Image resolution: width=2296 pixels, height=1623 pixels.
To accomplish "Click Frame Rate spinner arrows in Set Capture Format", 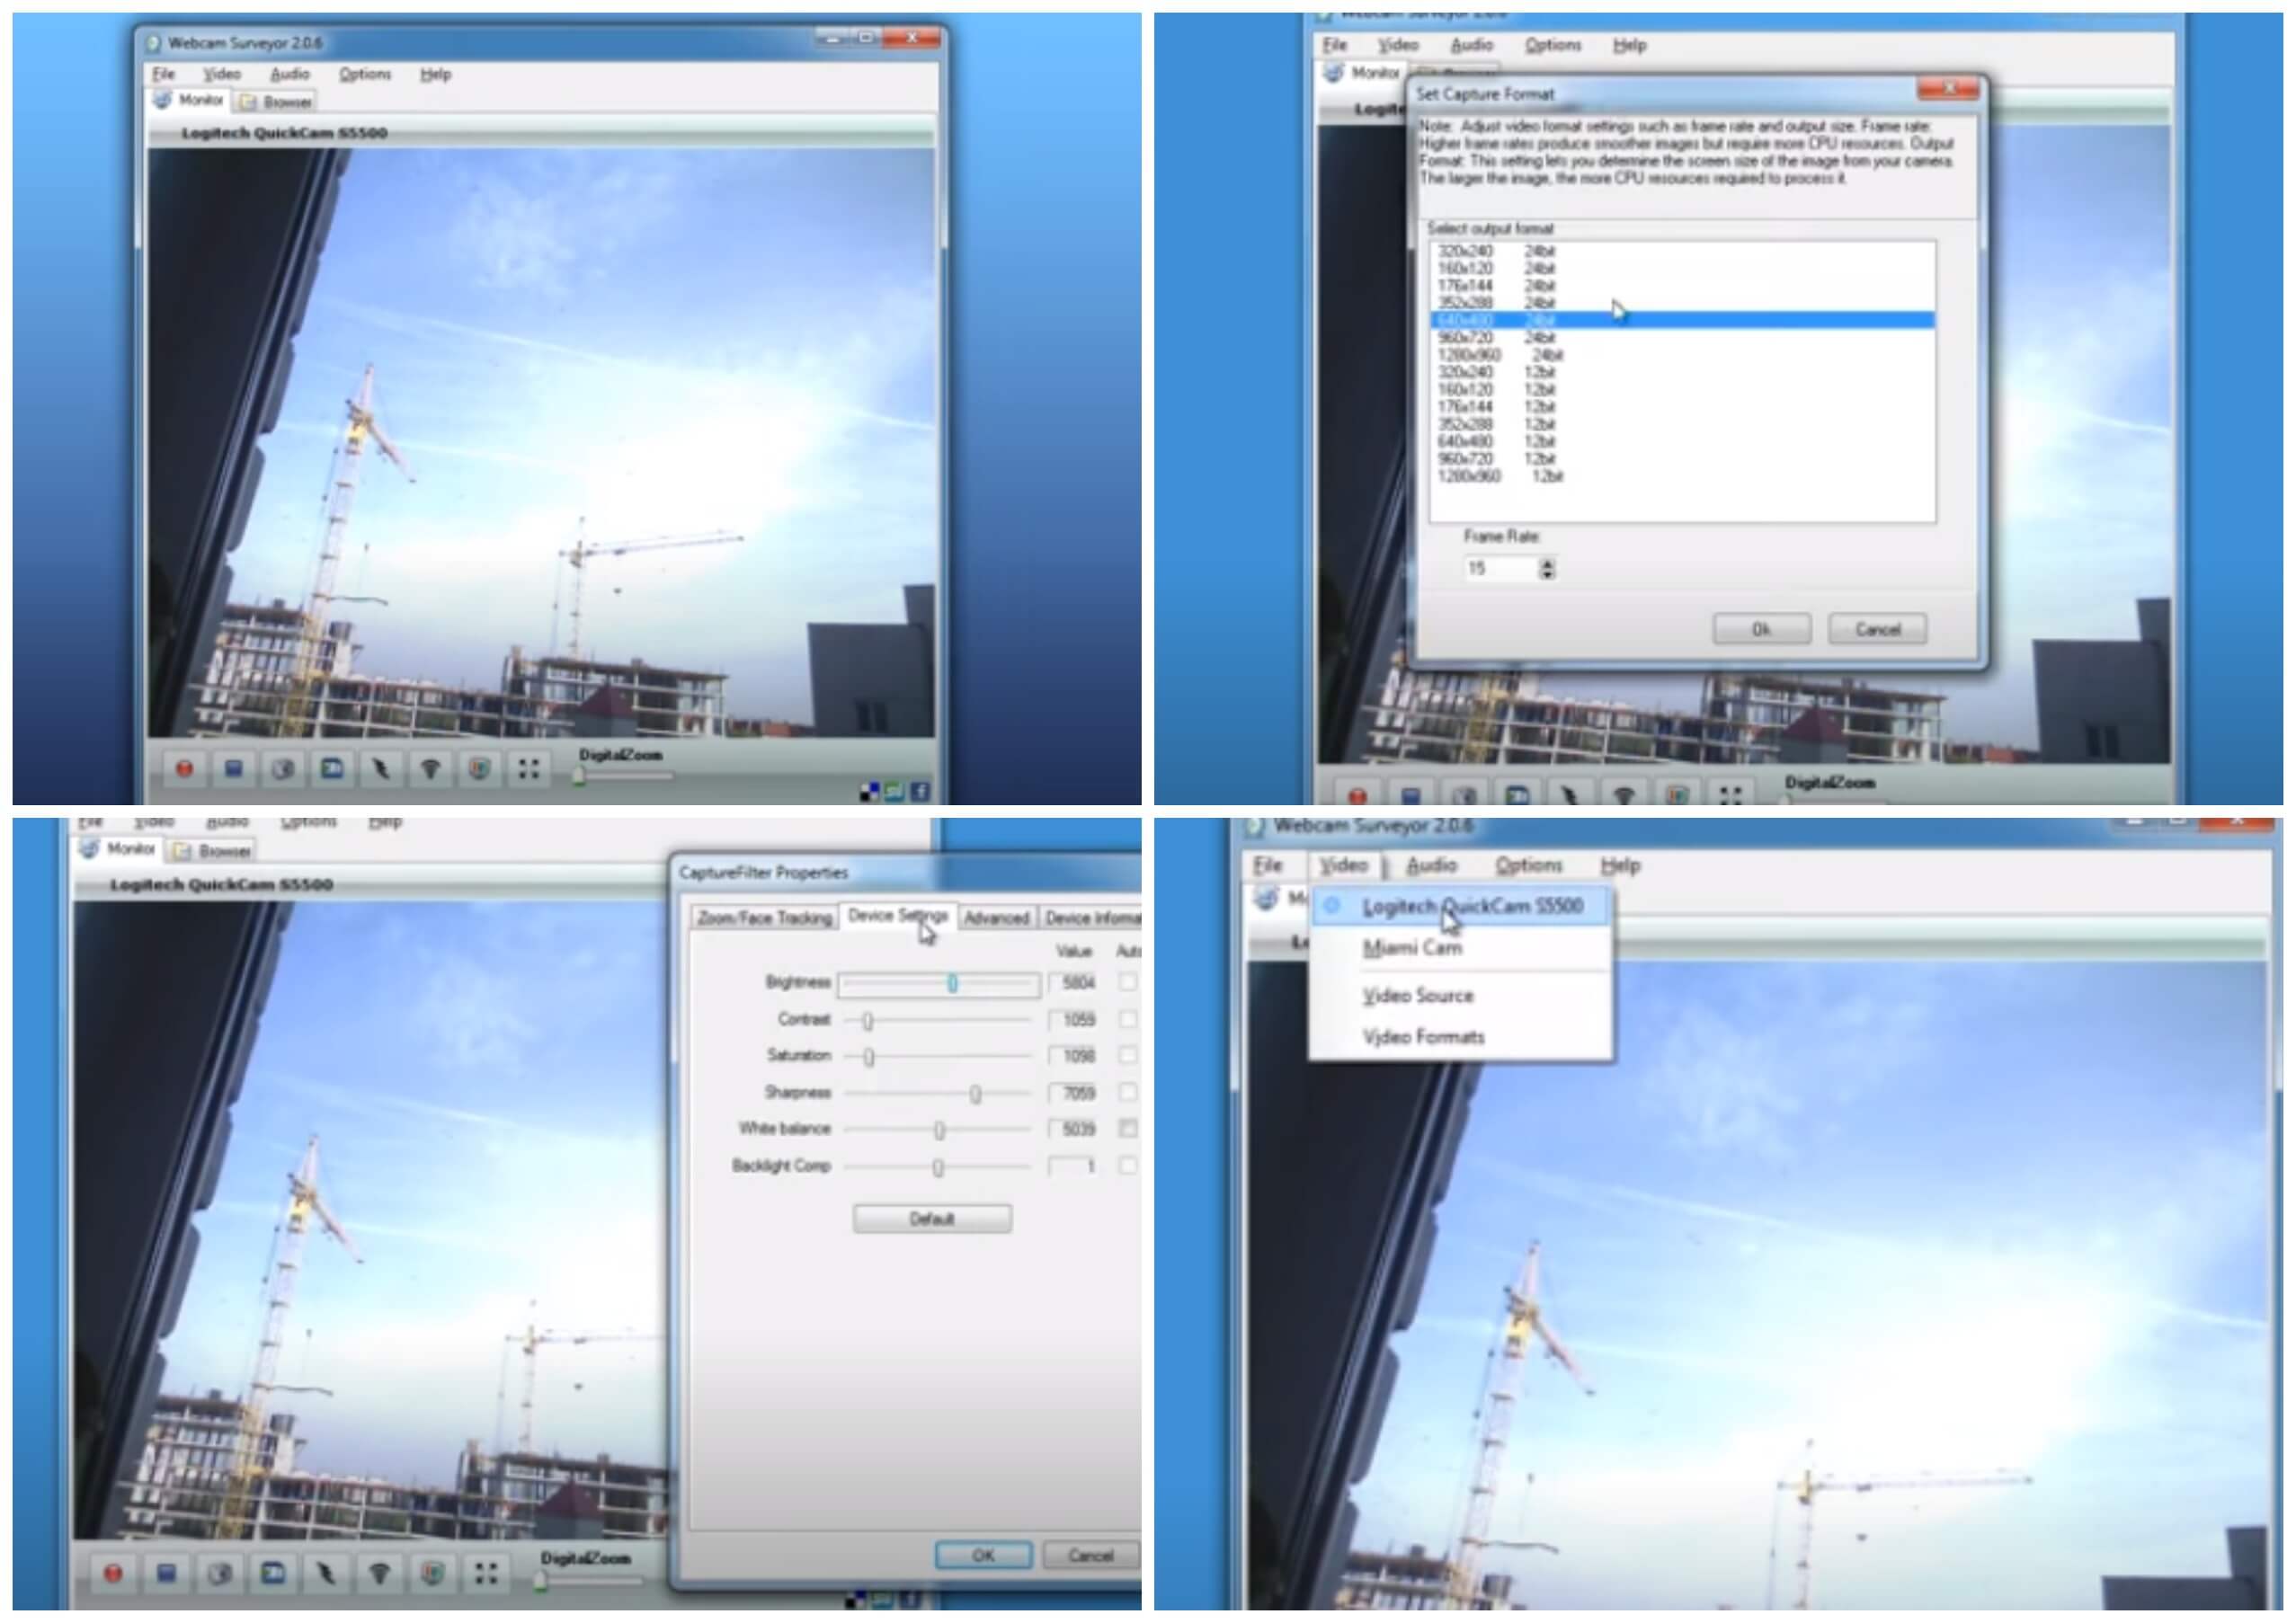I will point(1547,569).
